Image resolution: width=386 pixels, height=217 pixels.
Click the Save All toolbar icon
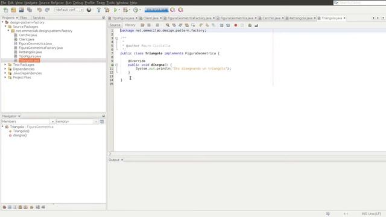coord(30,10)
